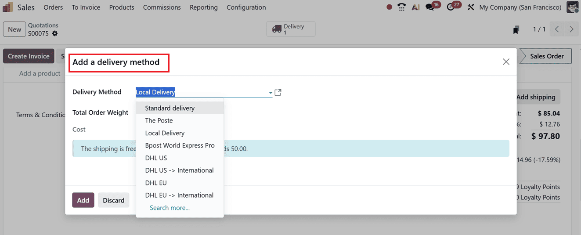This screenshot has width=581, height=235.
Task: Open the Commissions menu
Action: pyautogui.click(x=162, y=7)
